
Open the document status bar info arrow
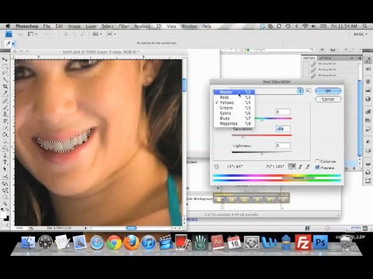pyautogui.click(x=85, y=228)
